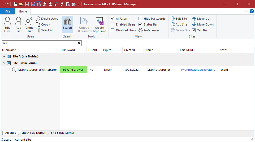
Task: Clear the search box with the X
Action: click(79, 43)
